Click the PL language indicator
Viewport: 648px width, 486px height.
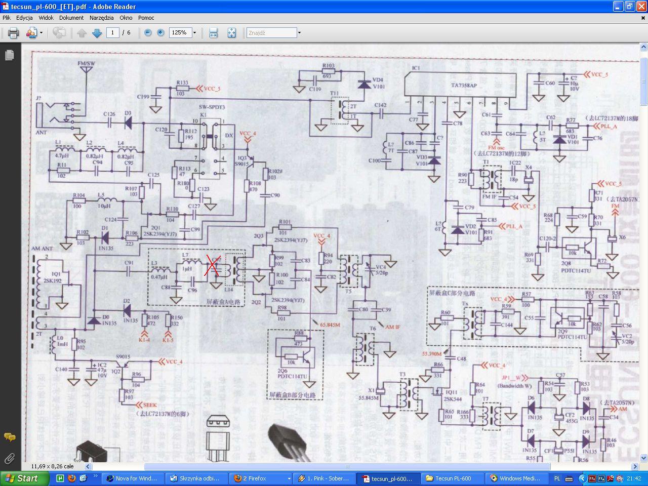(557, 478)
